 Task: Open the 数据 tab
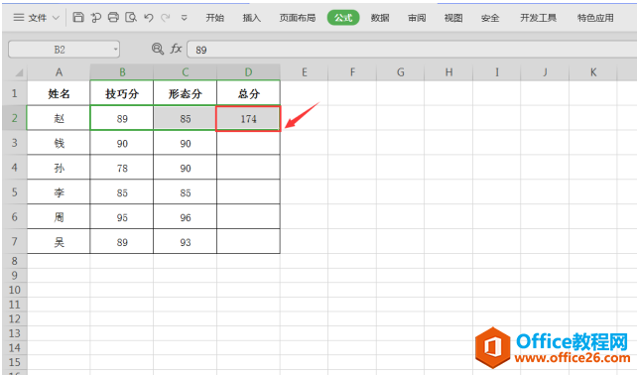[x=380, y=18]
